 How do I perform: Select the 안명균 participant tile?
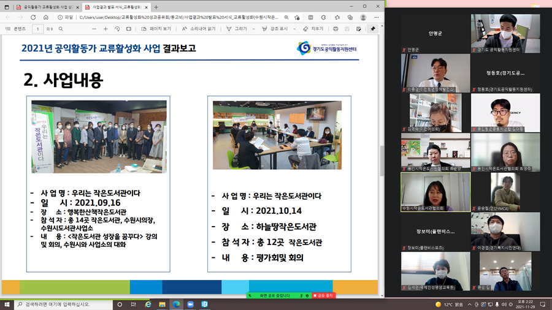click(435, 34)
